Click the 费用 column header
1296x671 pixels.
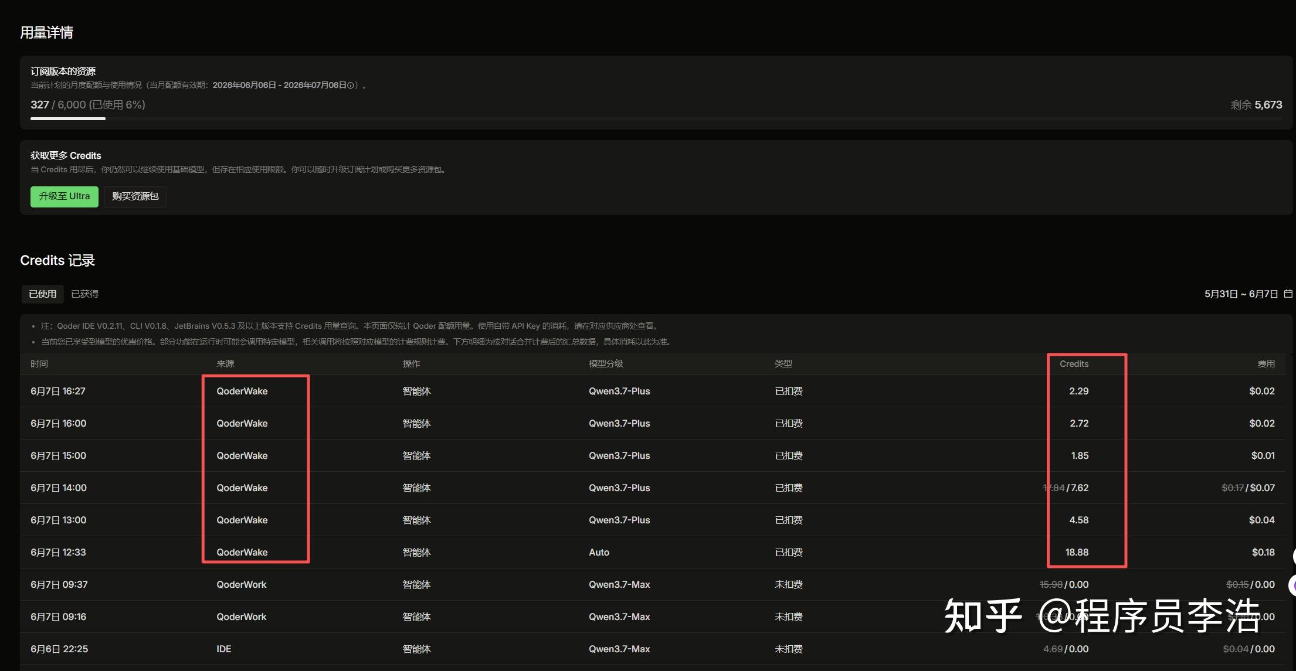(1266, 364)
